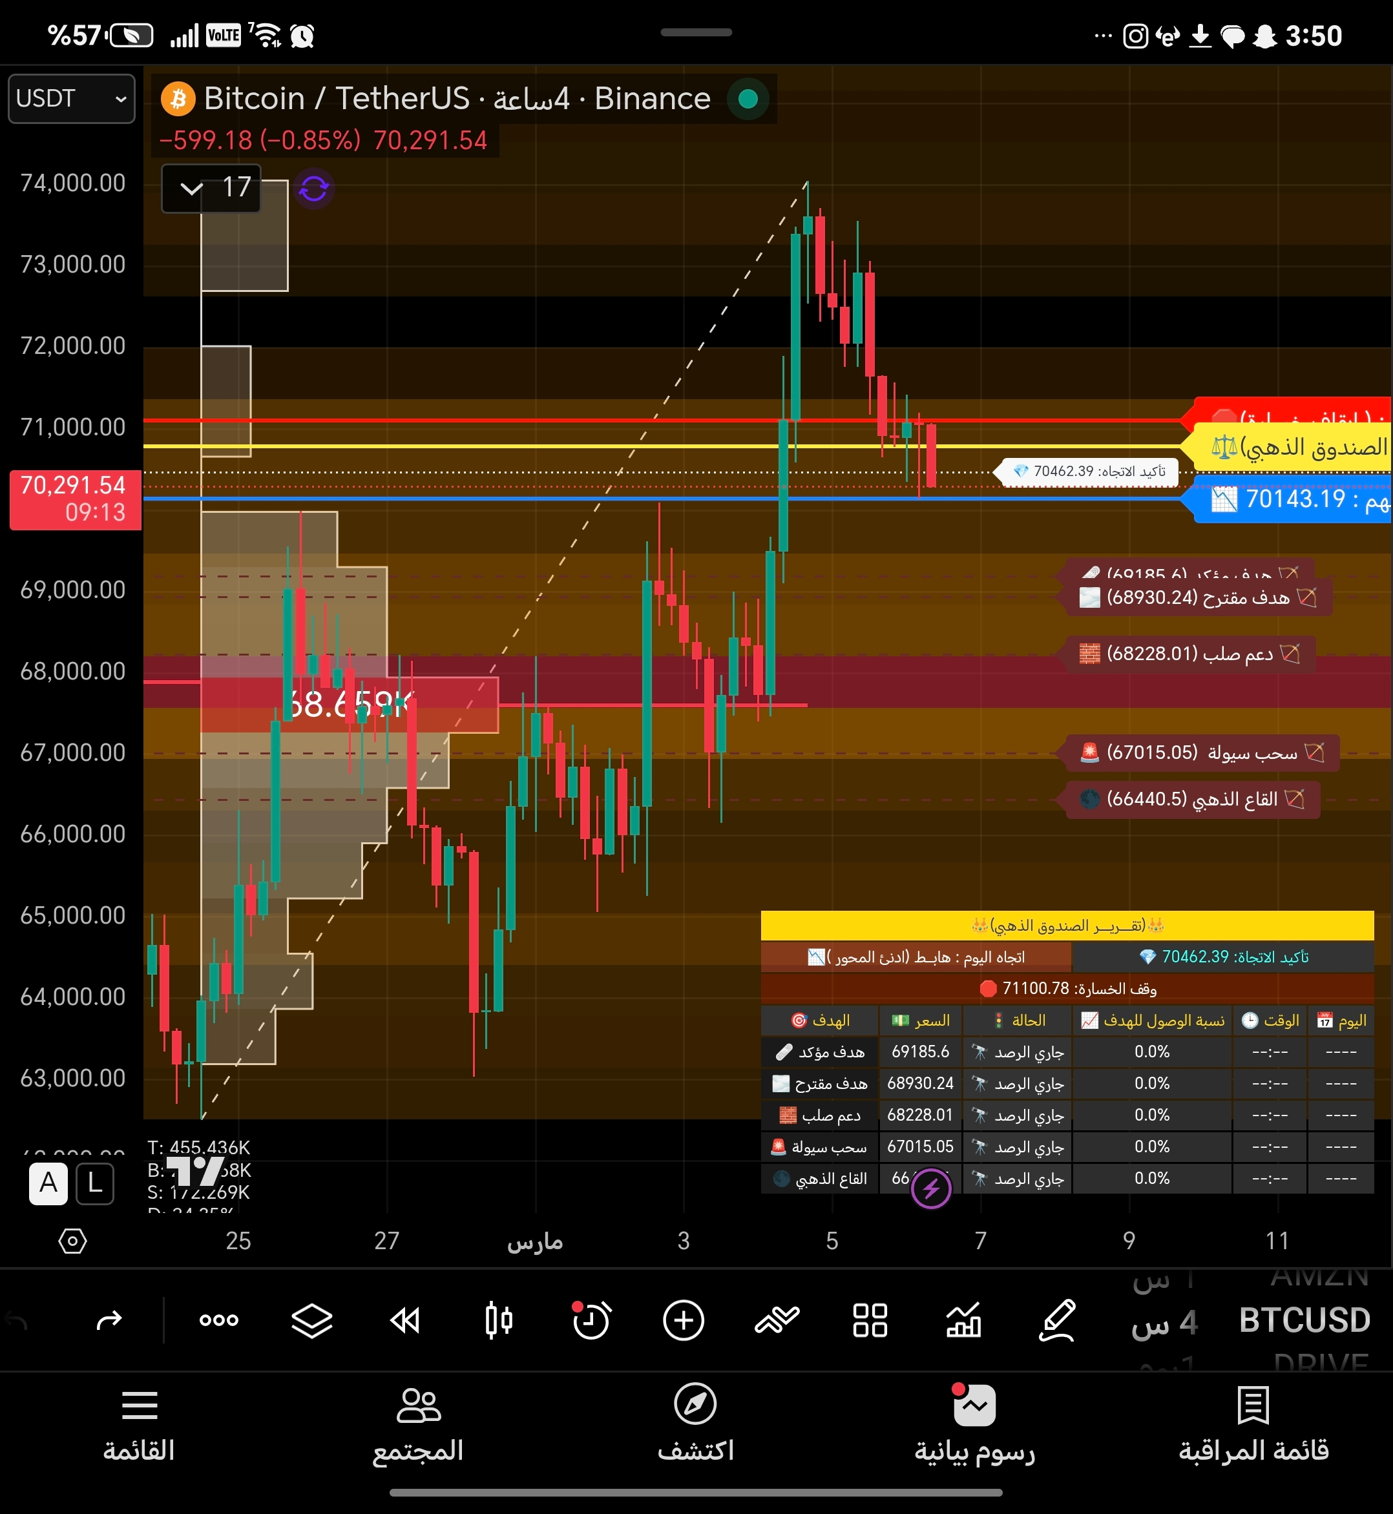Tap the replay rewind icon

tap(404, 1320)
